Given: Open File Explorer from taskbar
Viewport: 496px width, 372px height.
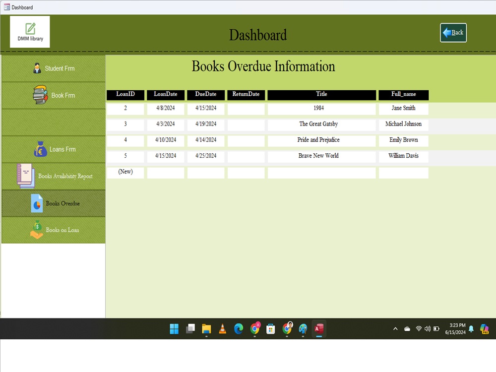Looking at the screenshot, I should coord(206,329).
